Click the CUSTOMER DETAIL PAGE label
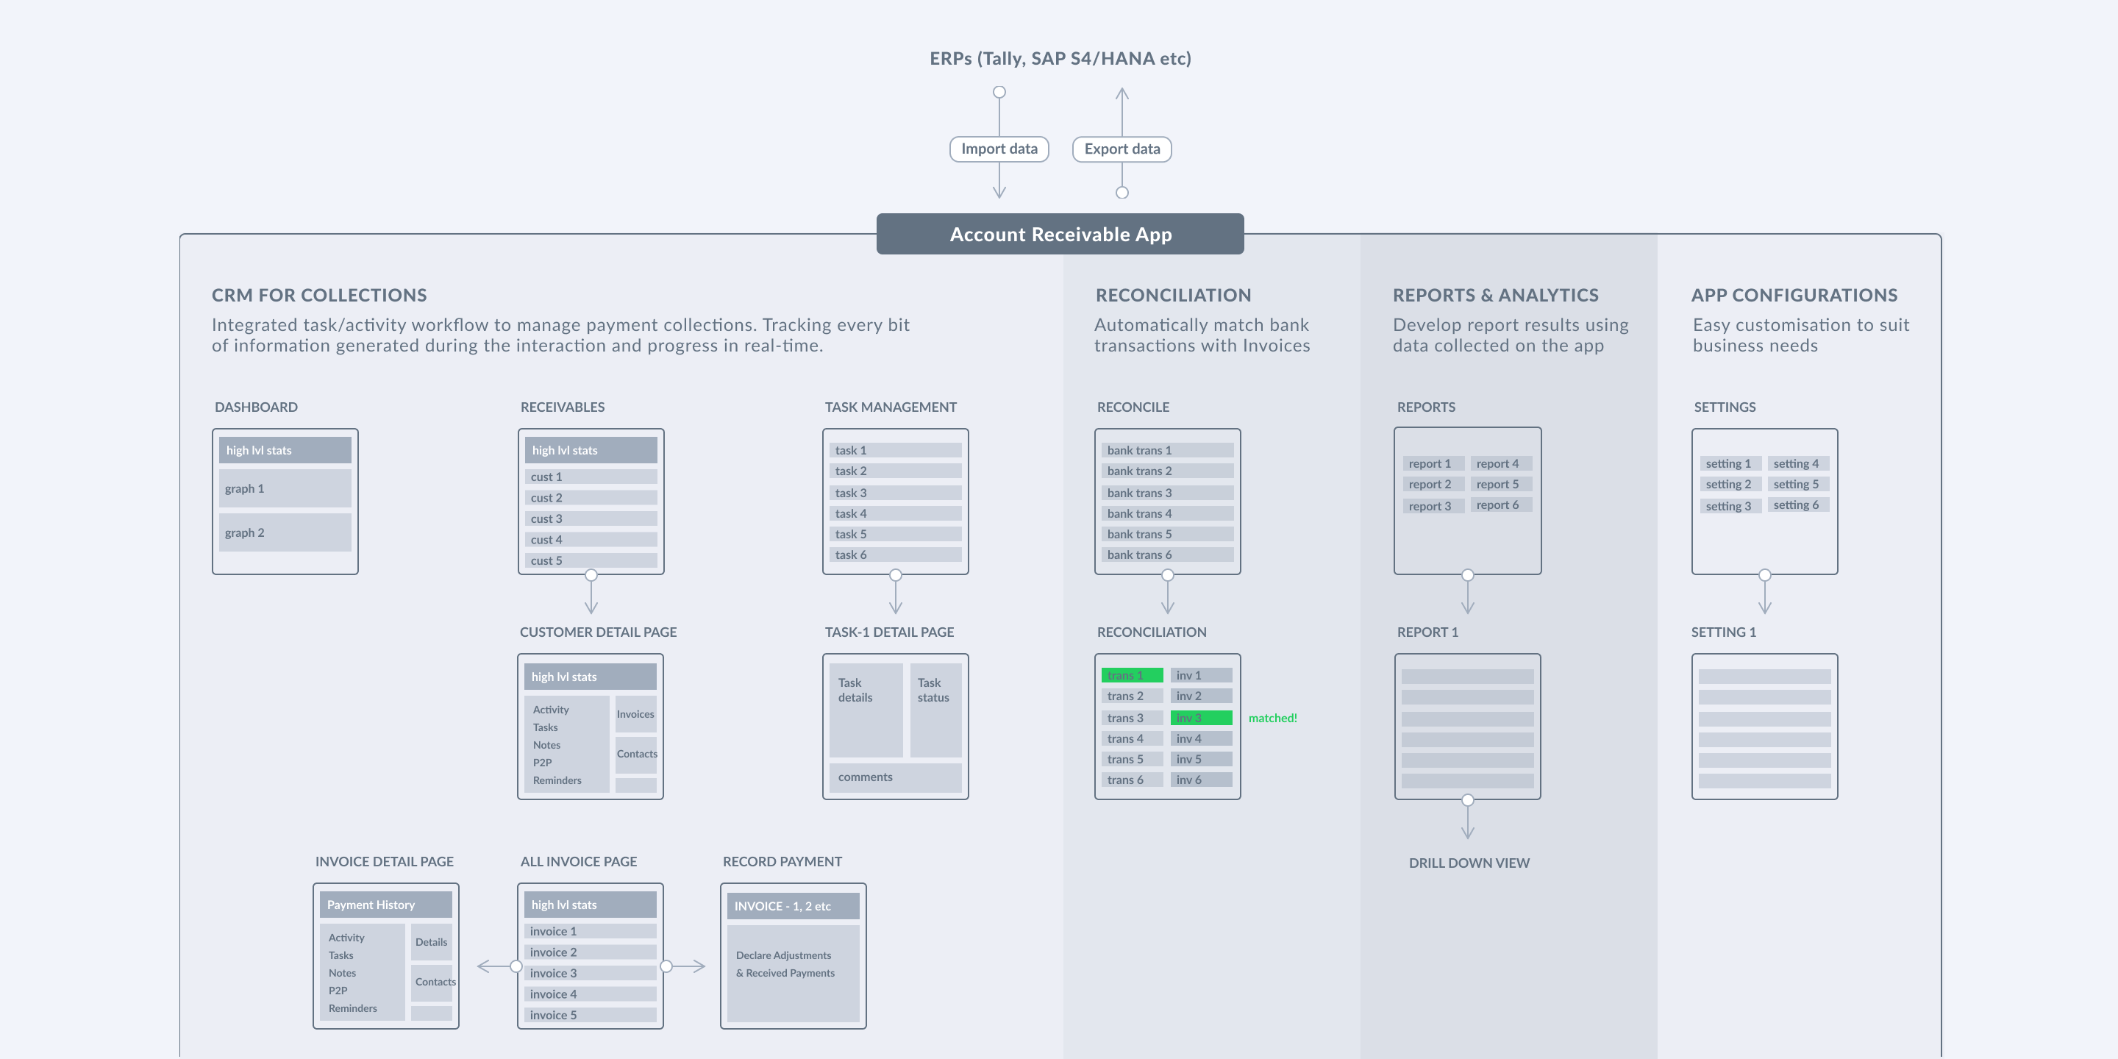The height and width of the screenshot is (1059, 2118). 599,632
